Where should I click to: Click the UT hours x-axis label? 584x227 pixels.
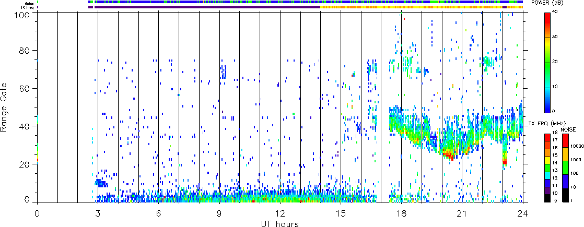pos(279,223)
